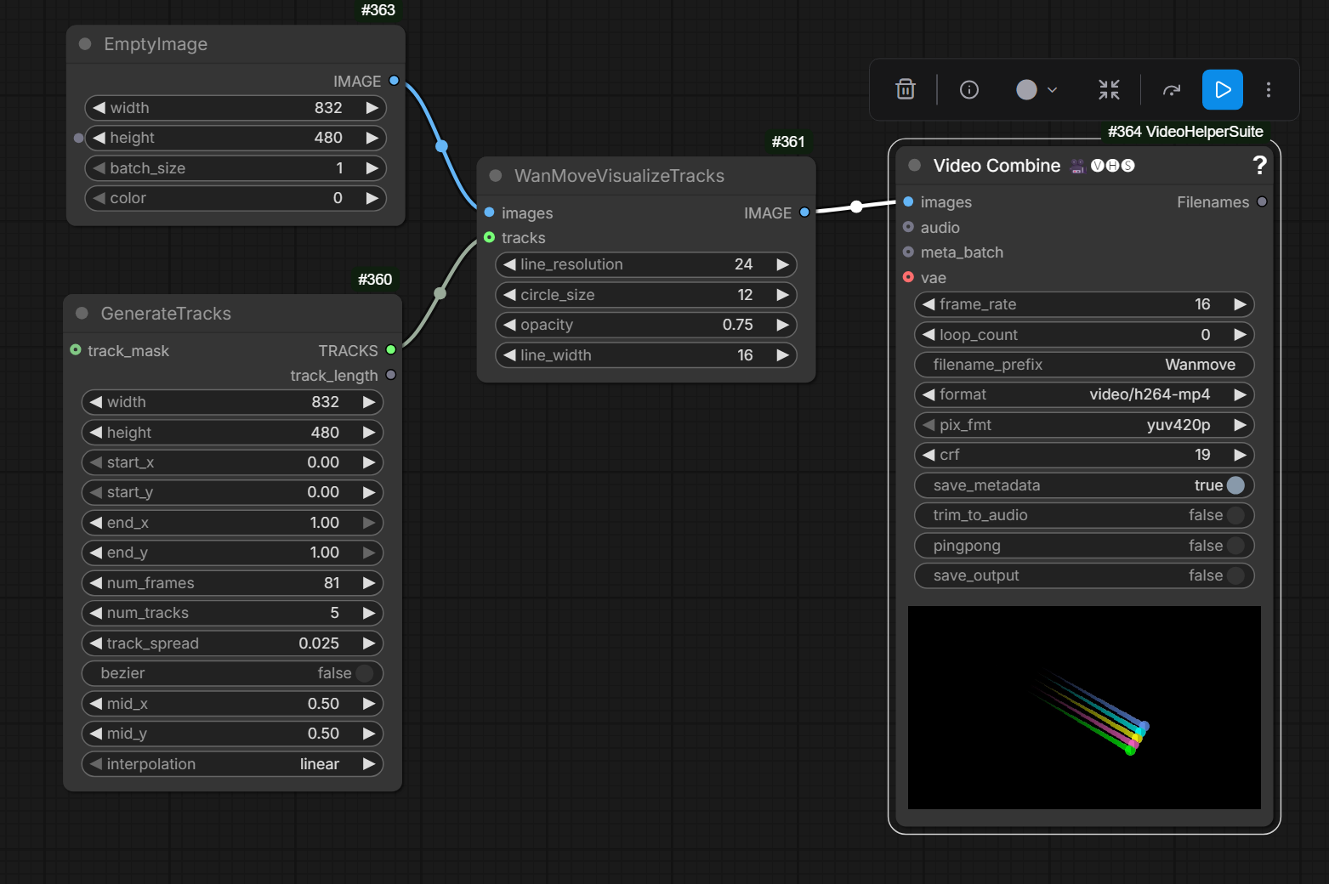Screen dimensions: 1329x884
Task: Open the node color picker dropdown
Action: [x=1037, y=89]
